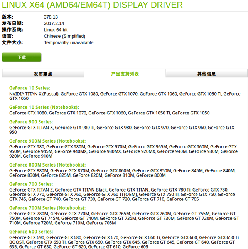Select the 产品支持列表 tab
Viewport: 248px width, 249px height.
(125, 74)
